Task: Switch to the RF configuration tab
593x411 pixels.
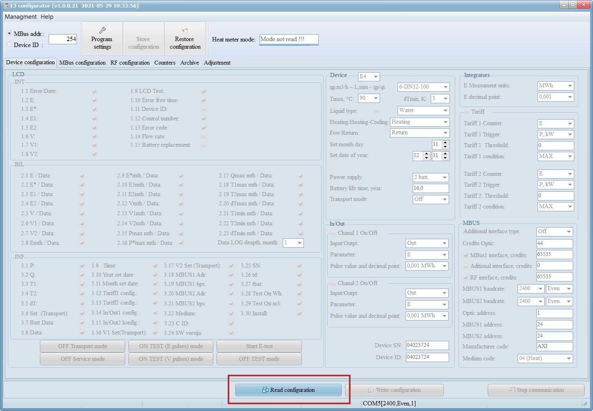Action: pyautogui.click(x=130, y=63)
